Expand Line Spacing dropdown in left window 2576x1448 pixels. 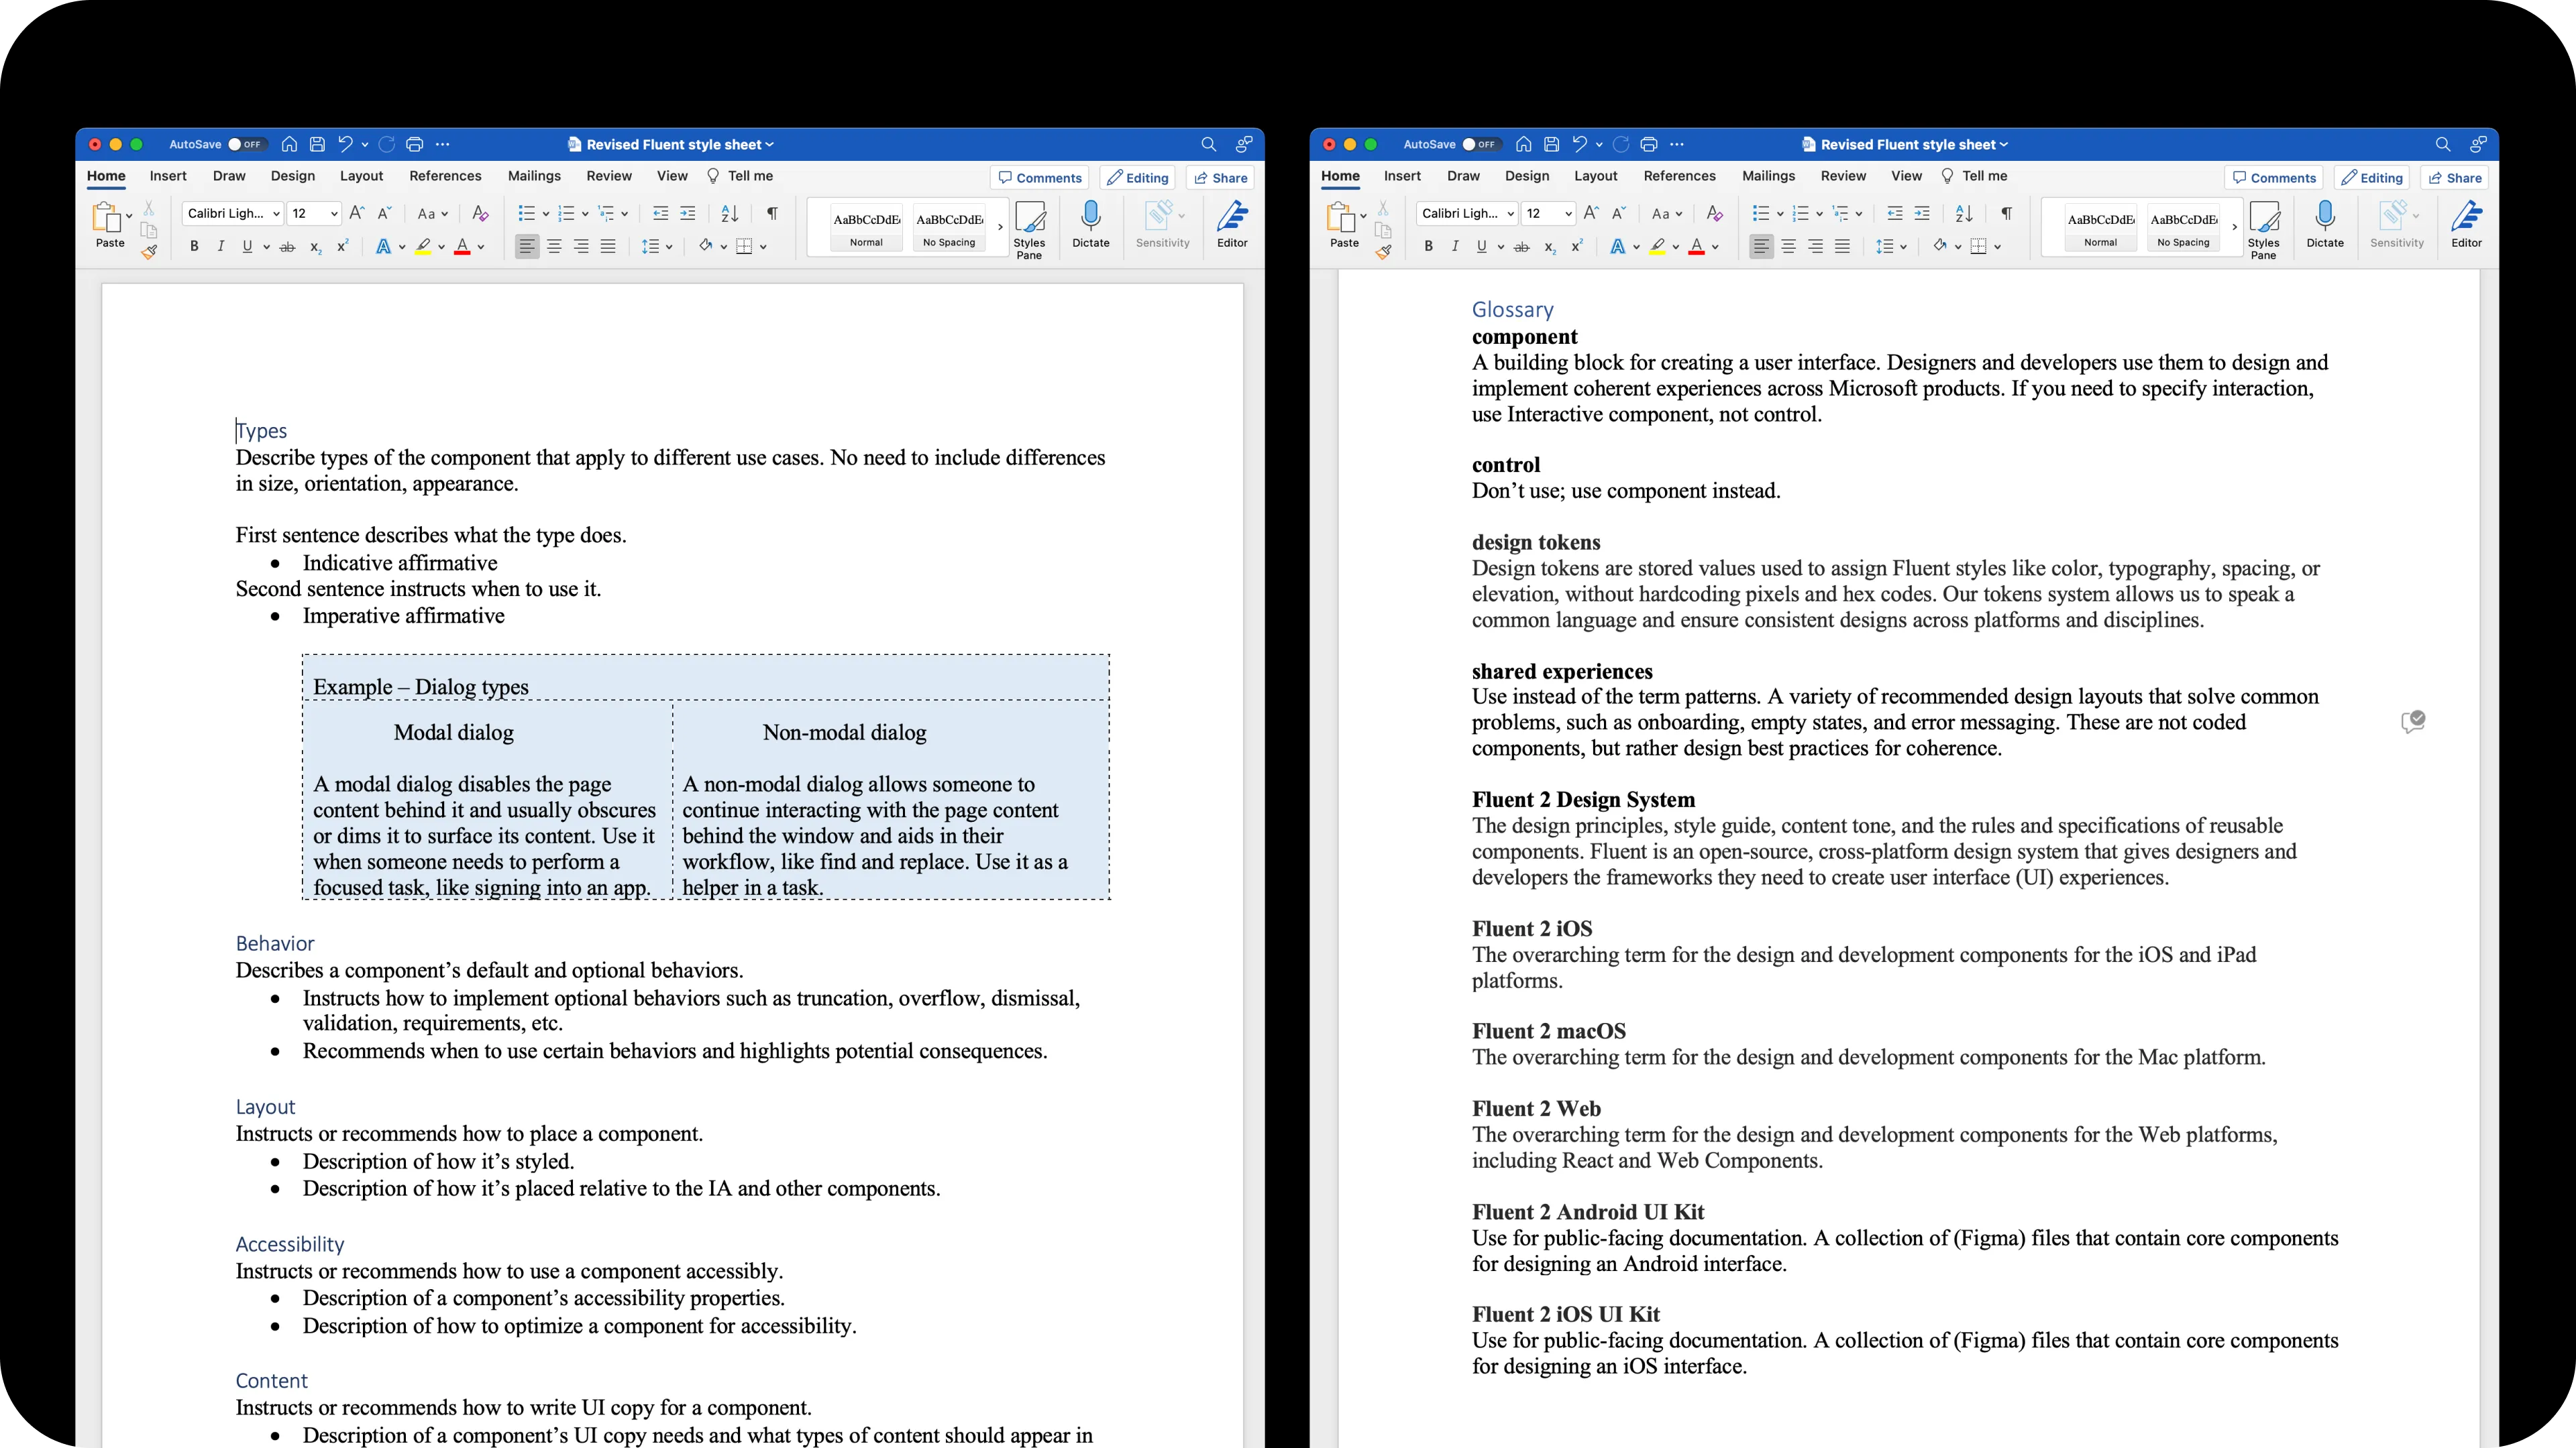tap(669, 247)
